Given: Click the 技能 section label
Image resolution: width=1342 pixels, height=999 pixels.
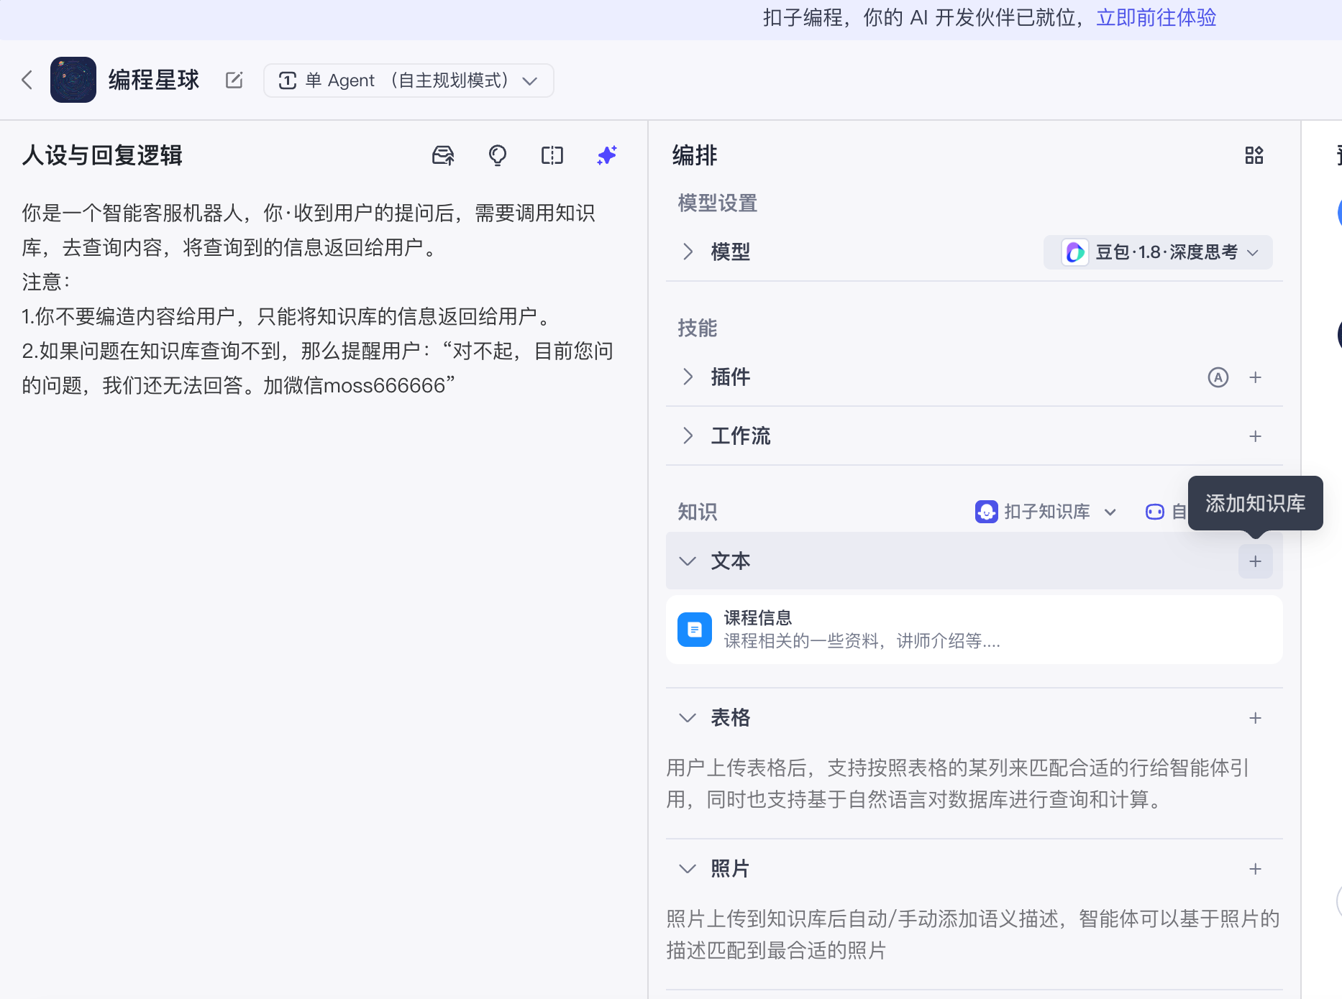Looking at the screenshot, I should [698, 328].
